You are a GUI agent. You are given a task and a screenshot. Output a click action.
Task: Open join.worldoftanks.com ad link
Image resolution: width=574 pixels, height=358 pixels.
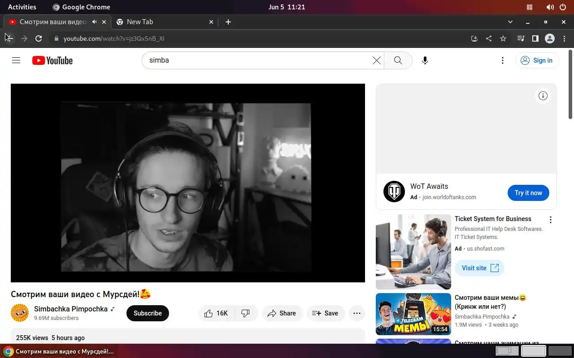pyautogui.click(x=449, y=197)
